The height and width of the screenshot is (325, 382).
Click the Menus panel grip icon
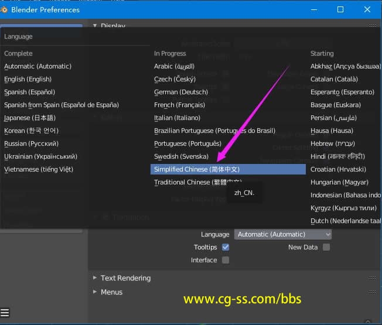pos(372,292)
